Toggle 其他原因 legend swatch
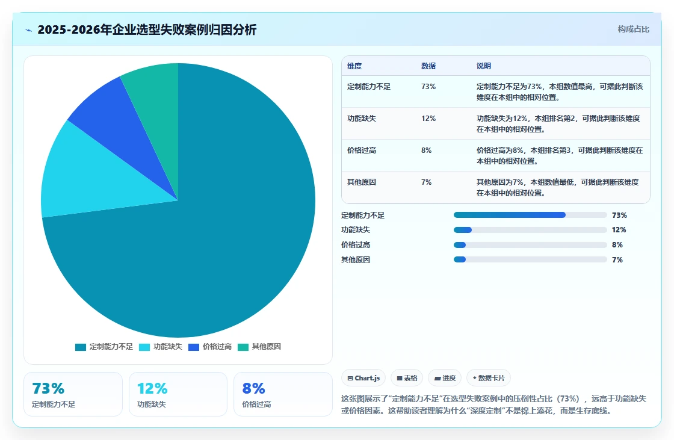 [243, 347]
